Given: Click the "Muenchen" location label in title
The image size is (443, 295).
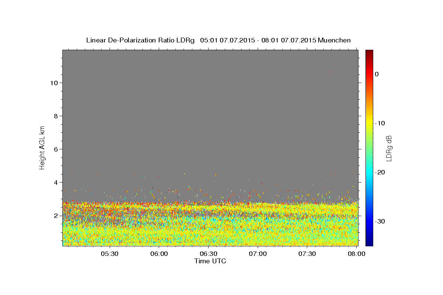Looking at the screenshot, I should 334,40.
